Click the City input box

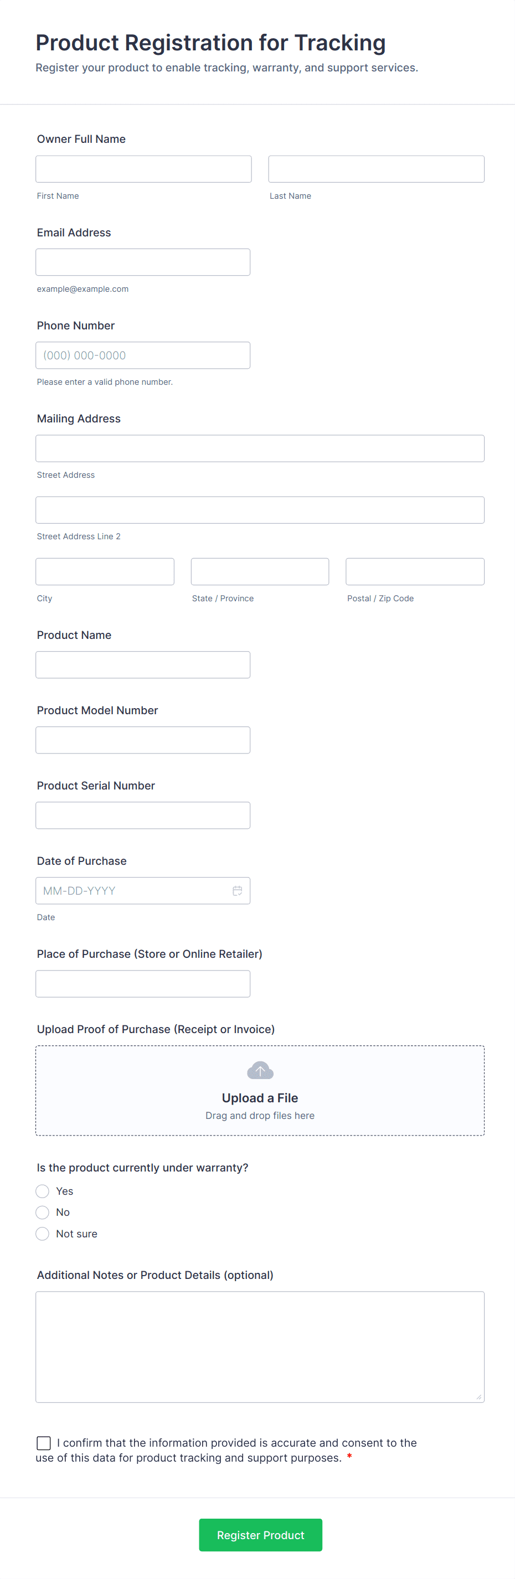click(x=105, y=572)
